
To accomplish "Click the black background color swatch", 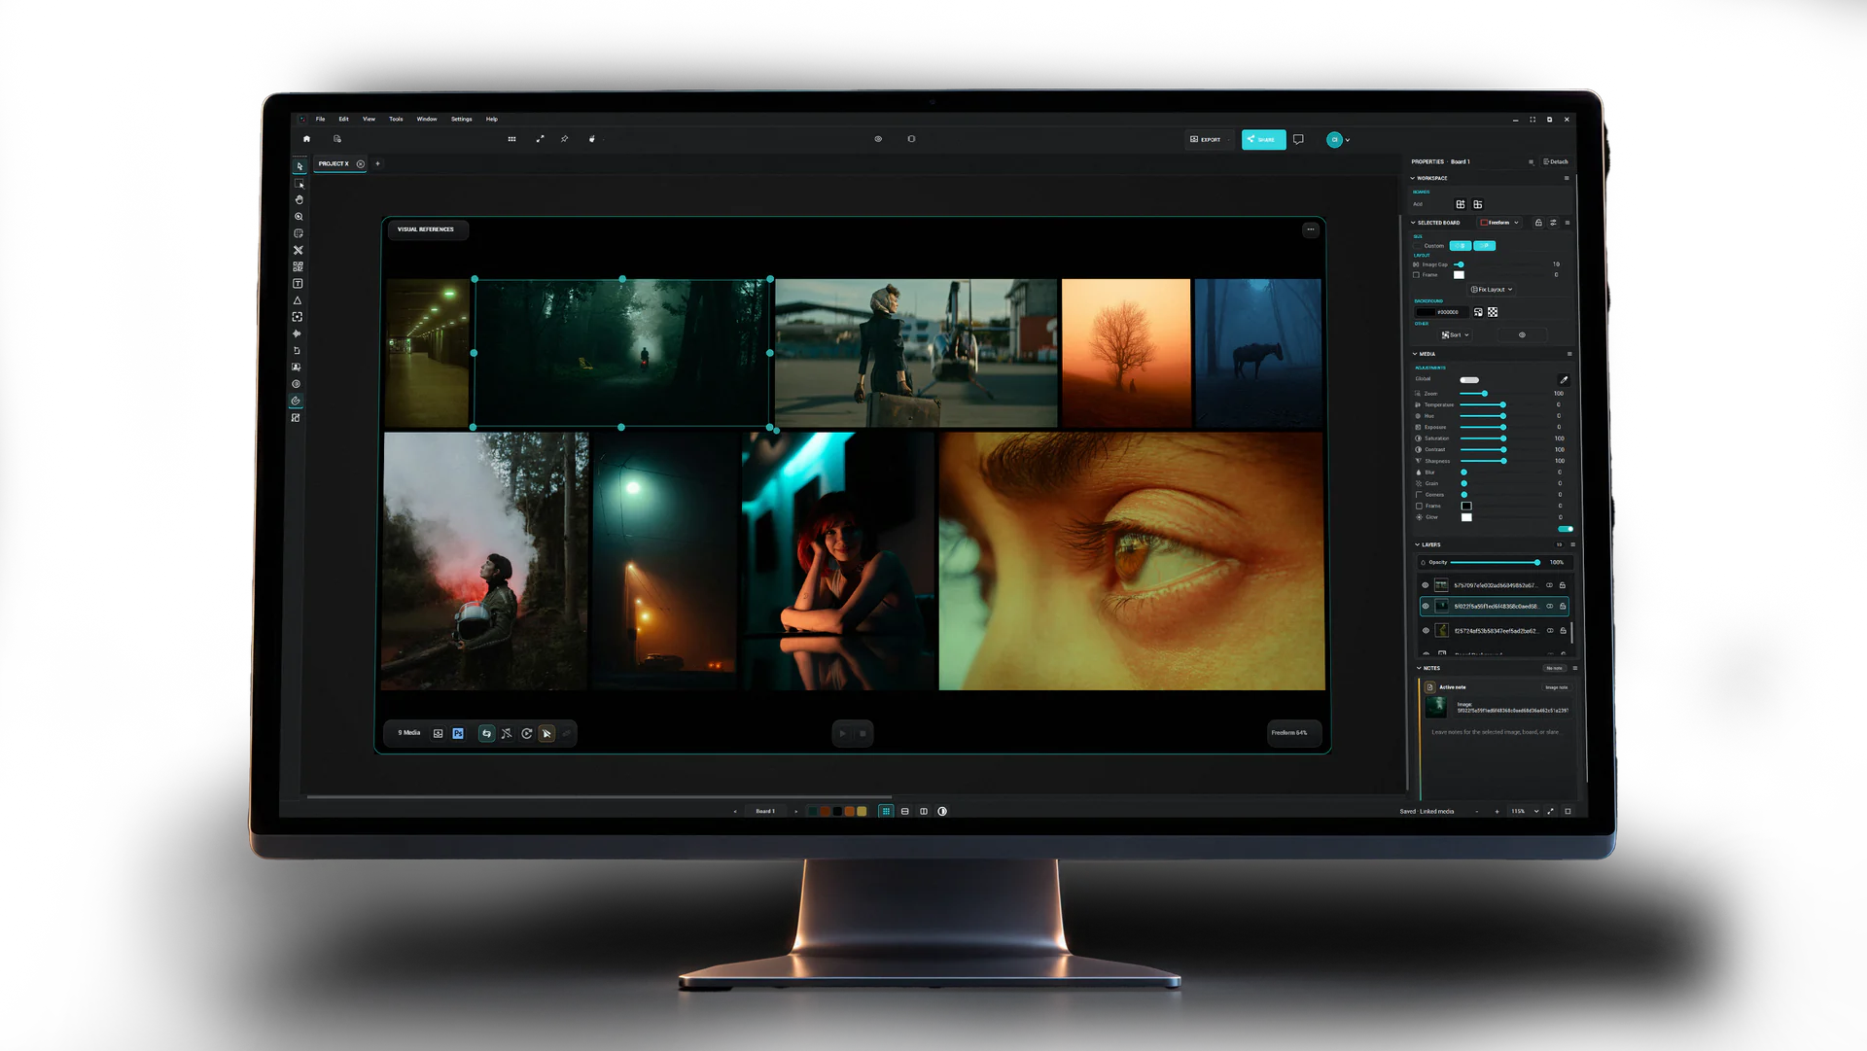I will click(x=1425, y=312).
